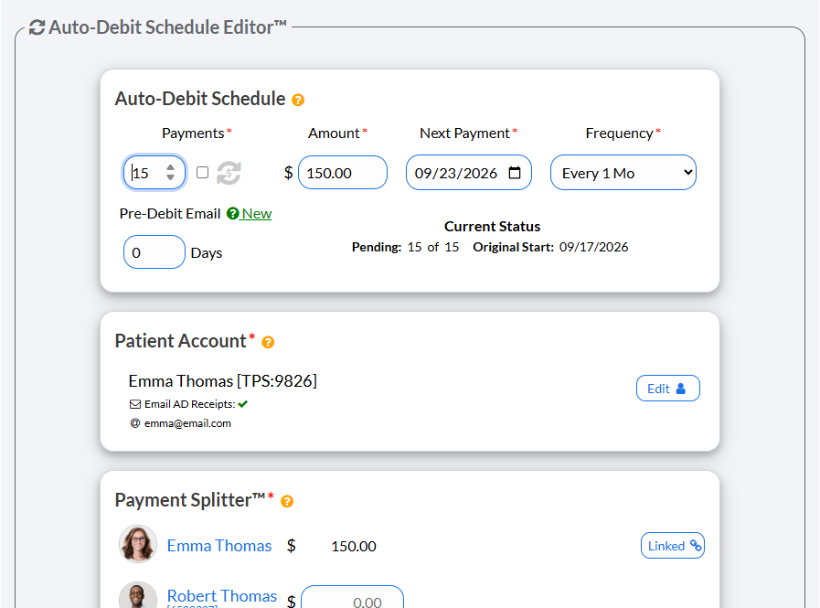Click the Edit patient account button
The image size is (820, 608).
click(668, 389)
